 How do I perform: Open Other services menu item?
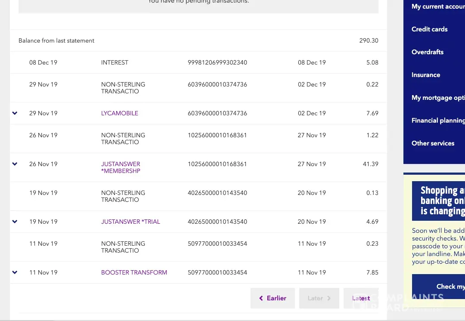433,143
